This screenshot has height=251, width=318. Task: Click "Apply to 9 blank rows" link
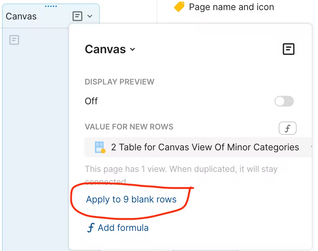pyautogui.click(x=131, y=200)
